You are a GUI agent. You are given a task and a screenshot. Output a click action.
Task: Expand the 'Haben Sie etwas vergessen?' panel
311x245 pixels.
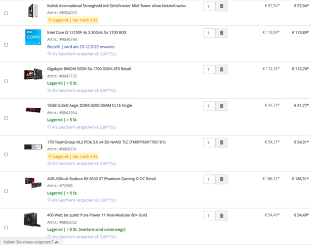(31, 242)
